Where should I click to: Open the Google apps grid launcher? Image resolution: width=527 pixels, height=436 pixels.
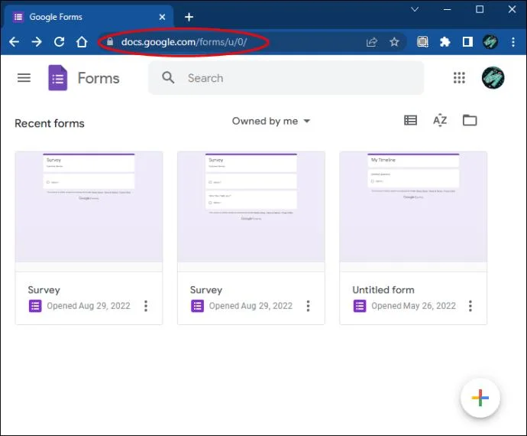459,78
